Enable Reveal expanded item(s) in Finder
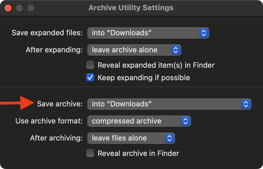 pos(90,65)
